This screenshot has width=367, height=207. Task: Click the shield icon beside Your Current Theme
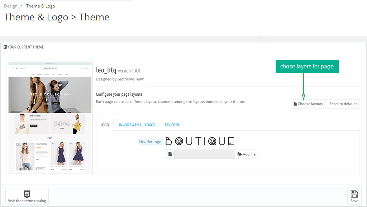pyautogui.click(x=5, y=47)
